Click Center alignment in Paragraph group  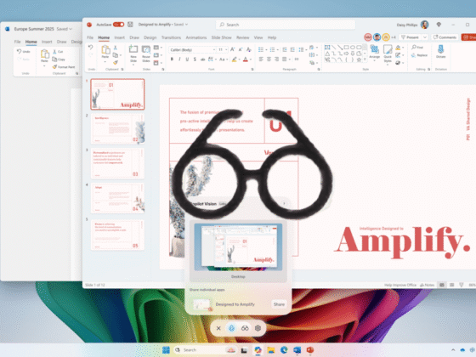(269, 59)
